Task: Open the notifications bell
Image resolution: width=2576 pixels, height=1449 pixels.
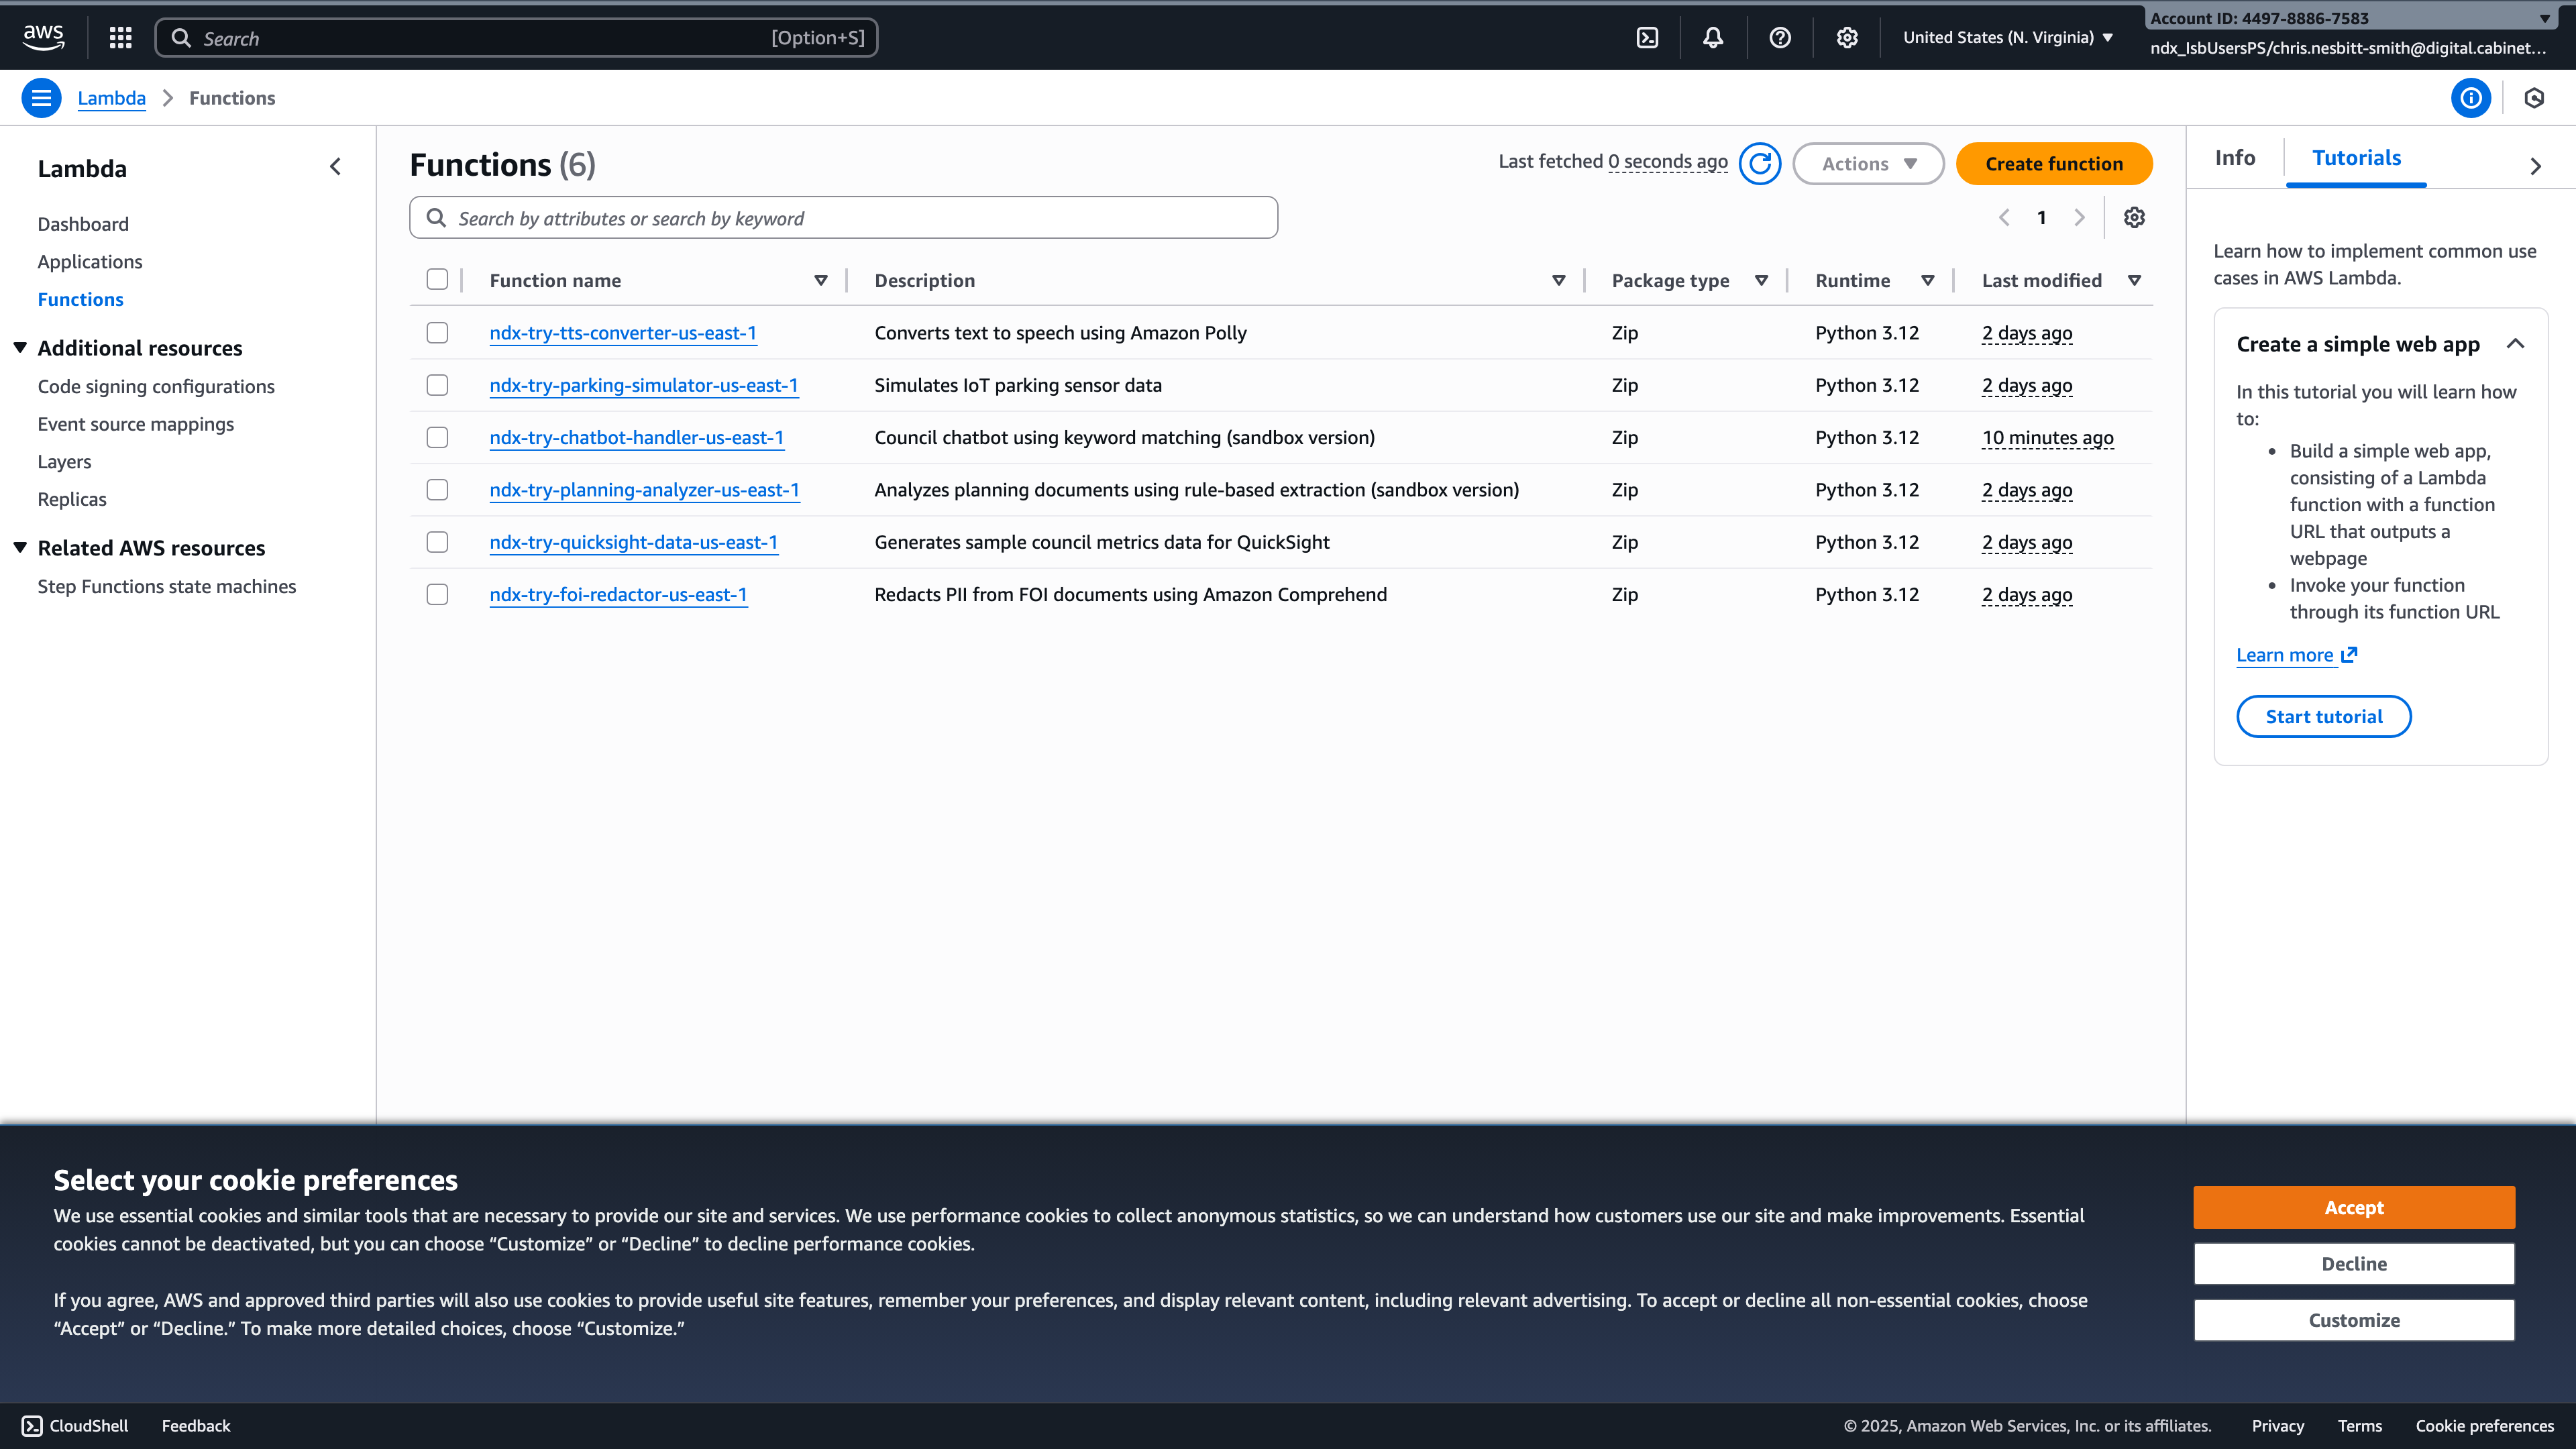Action: [1712, 37]
